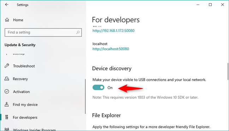Click the For developers tools icon

pos(7,117)
